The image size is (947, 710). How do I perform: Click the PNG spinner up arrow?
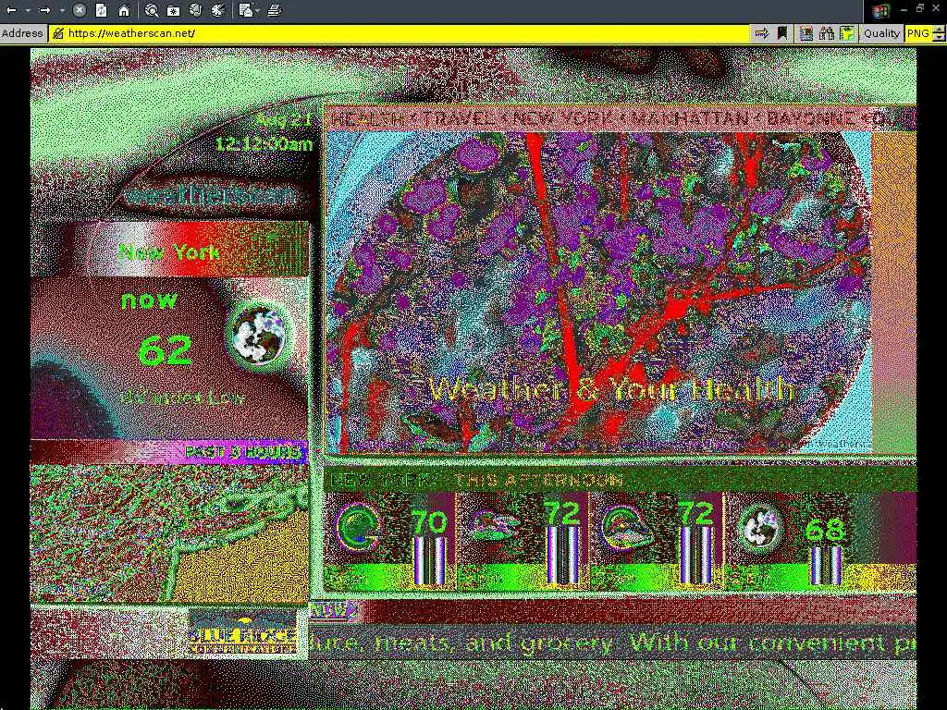click(939, 30)
